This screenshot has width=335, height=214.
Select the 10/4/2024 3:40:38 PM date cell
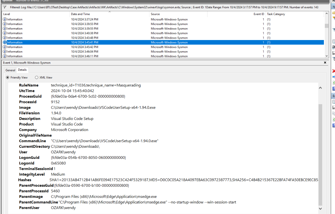point(85,33)
